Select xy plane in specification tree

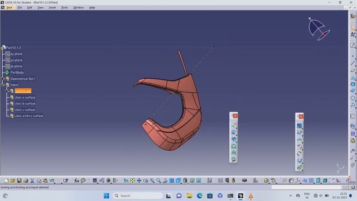tap(16, 54)
